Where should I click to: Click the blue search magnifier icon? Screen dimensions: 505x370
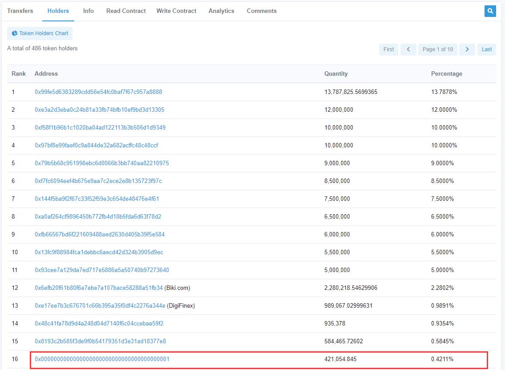(490, 11)
